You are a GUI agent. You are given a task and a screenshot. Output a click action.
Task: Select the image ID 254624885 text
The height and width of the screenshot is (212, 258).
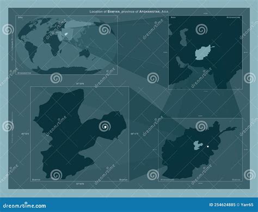click(x=223, y=205)
